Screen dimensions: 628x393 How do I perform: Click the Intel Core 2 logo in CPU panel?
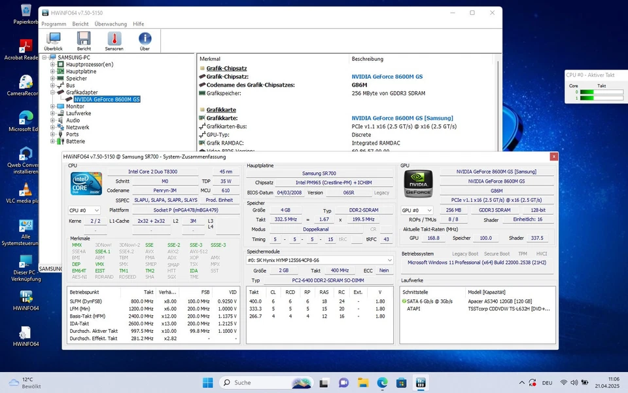click(86, 182)
